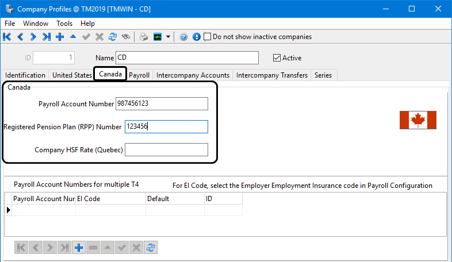Open the Tools menu

[x=64, y=24]
